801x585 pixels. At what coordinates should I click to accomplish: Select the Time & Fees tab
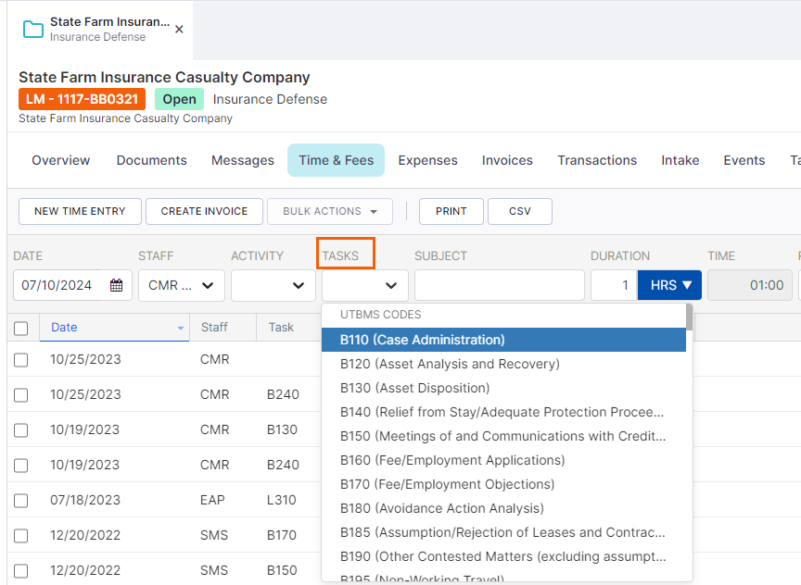337,160
